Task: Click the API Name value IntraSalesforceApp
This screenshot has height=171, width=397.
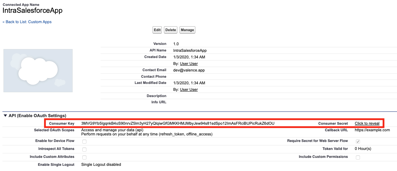Action: tap(190, 50)
